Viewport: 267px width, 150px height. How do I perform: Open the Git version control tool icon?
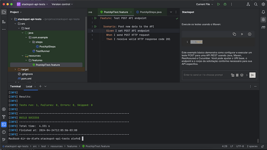(x=4, y=140)
